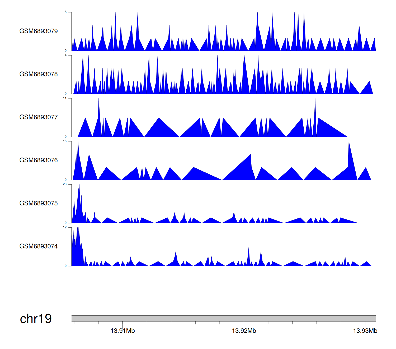Click the GSM6893075 track label

[x=39, y=203]
